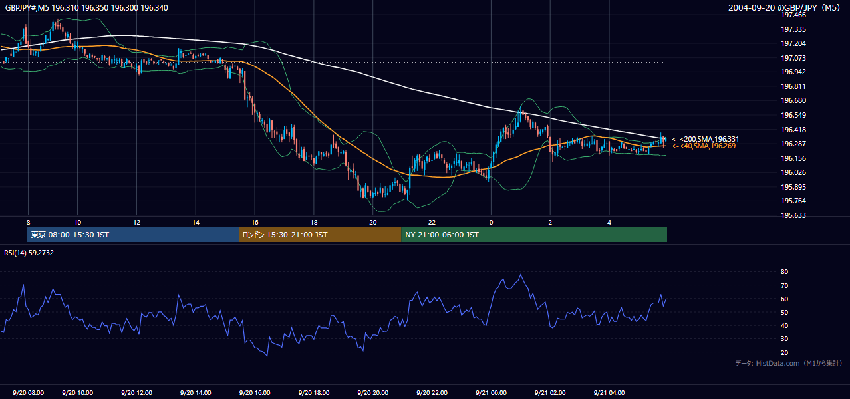Select the ロンドン 15:30-21:00 JST session bar
Screen dimensions: 850x399
(x=320, y=235)
